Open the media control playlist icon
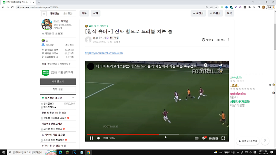276x155 pixels. click(254, 7)
